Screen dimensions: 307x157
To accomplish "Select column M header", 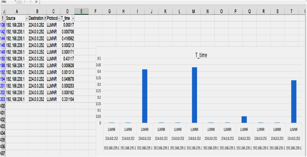I will click(x=193, y=12).
